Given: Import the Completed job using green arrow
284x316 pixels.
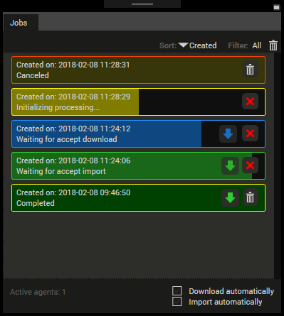Looking at the screenshot, I should 230,197.
